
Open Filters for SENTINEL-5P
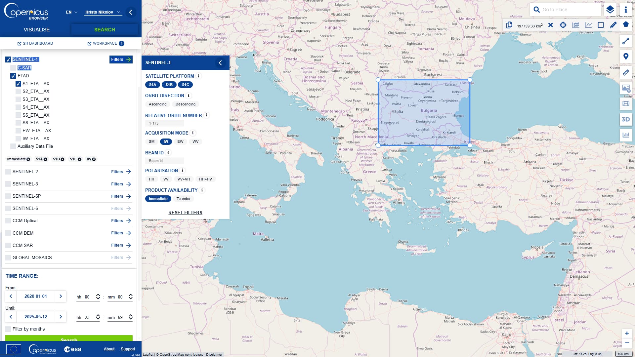click(121, 196)
